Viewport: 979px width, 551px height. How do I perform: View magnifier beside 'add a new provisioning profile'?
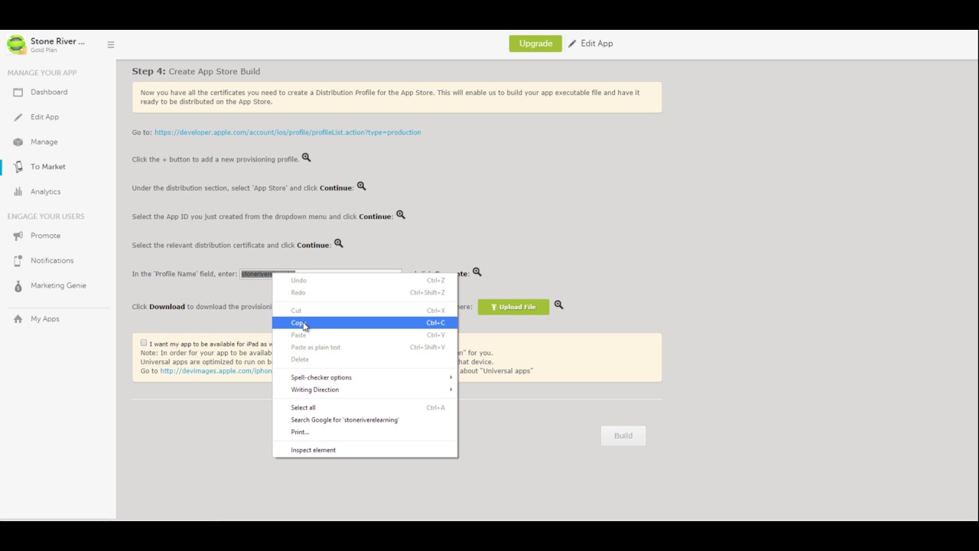click(x=306, y=158)
